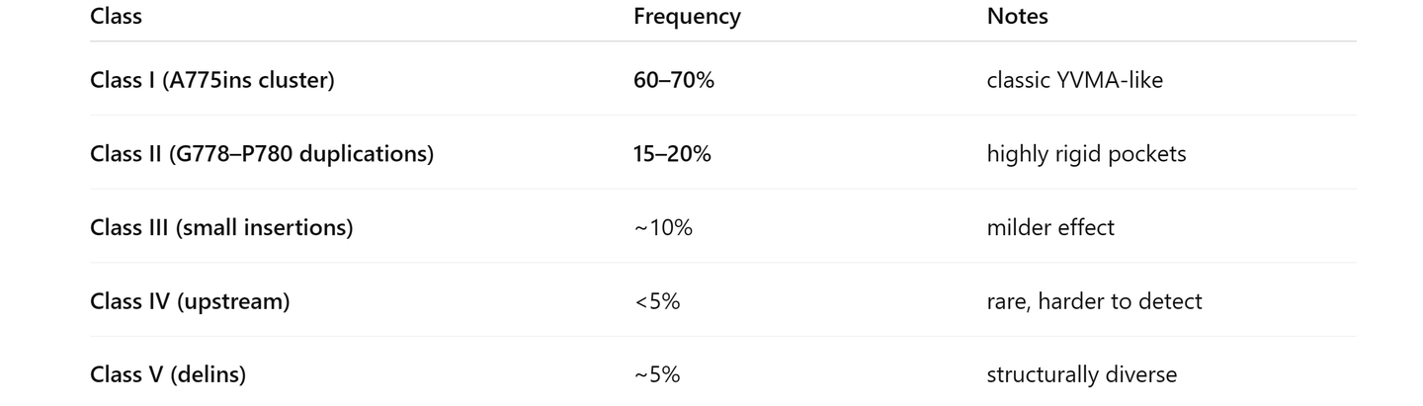Click the 'milder effect' note
The height and width of the screenshot is (406, 1423).
point(1050,227)
